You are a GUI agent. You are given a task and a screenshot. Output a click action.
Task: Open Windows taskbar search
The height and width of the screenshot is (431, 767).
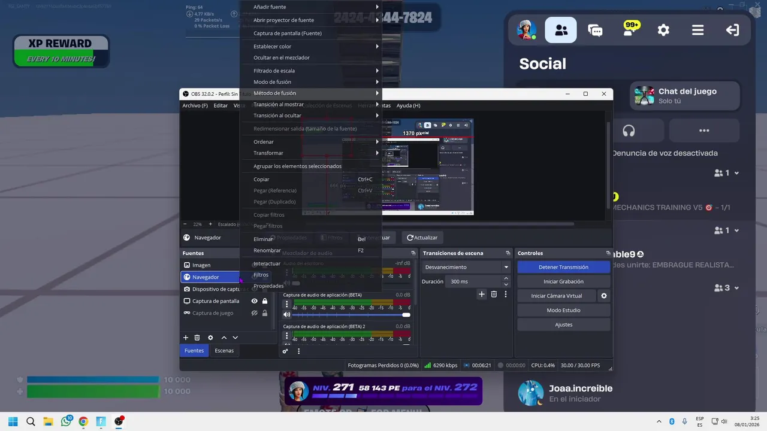pos(31,421)
